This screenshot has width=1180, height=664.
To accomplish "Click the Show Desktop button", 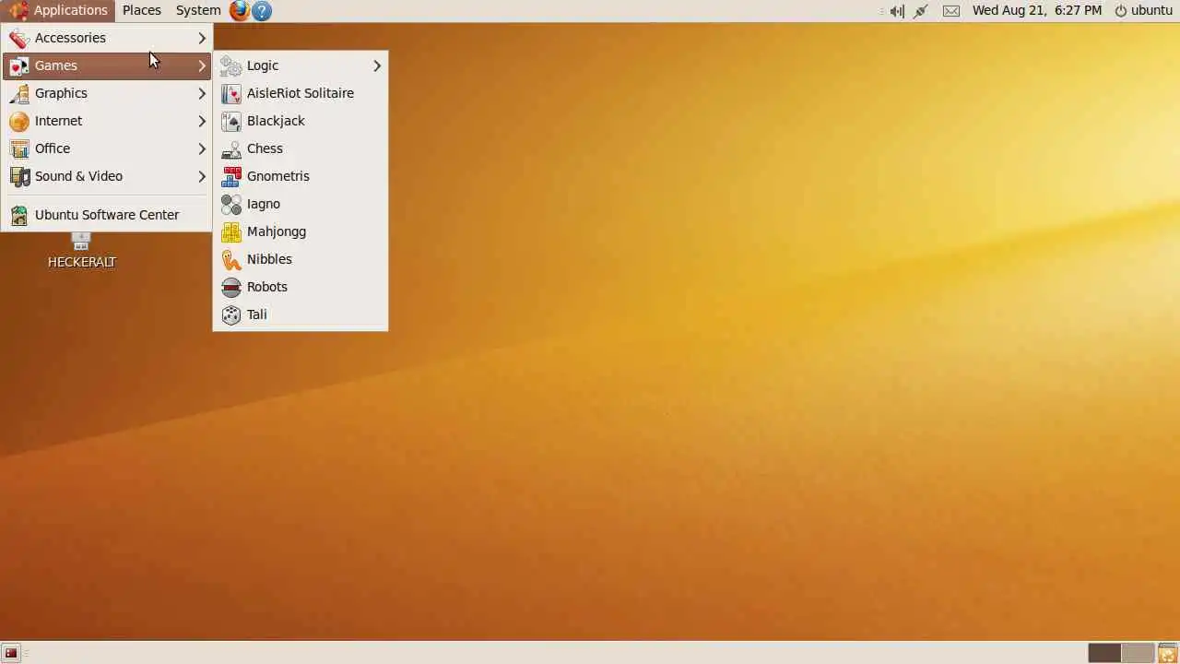I will (11, 653).
